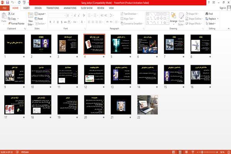Click the Format Painter tool
The width and height of the screenshot is (231, 154).
[x=16, y=24]
